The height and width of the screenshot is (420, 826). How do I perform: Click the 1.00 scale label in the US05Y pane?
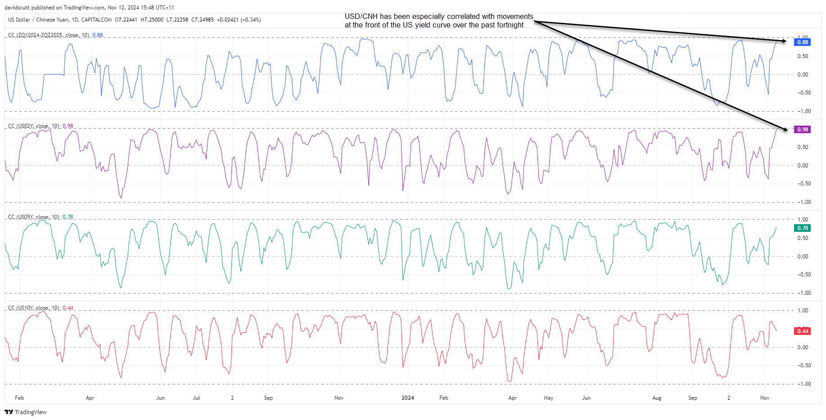click(x=803, y=220)
